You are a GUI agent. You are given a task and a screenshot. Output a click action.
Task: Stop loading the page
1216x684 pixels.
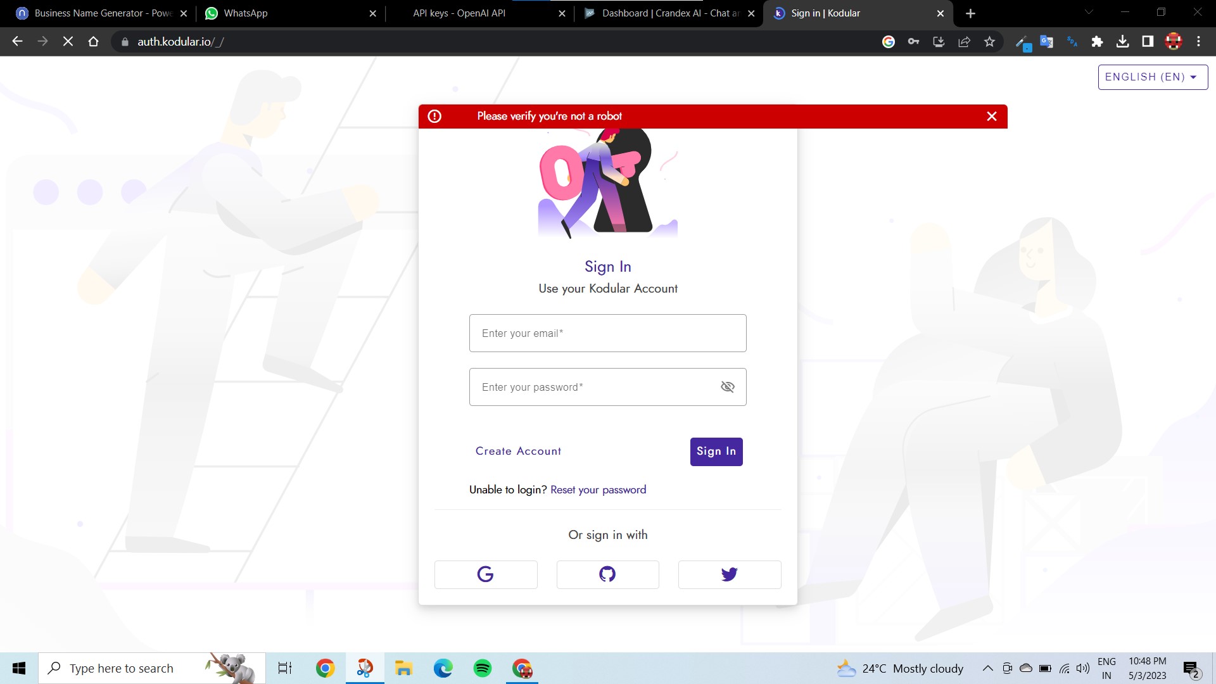[68, 42]
